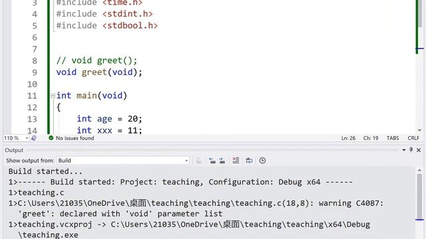Click the Output panel title
Screen dimensions: 426x239
click(14, 151)
